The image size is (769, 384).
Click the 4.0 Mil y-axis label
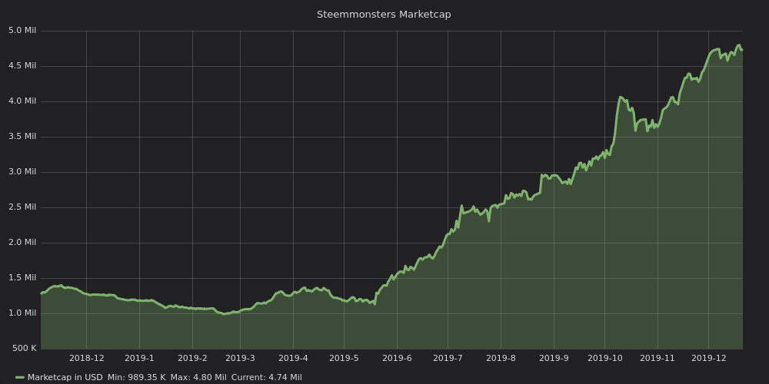coord(22,101)
